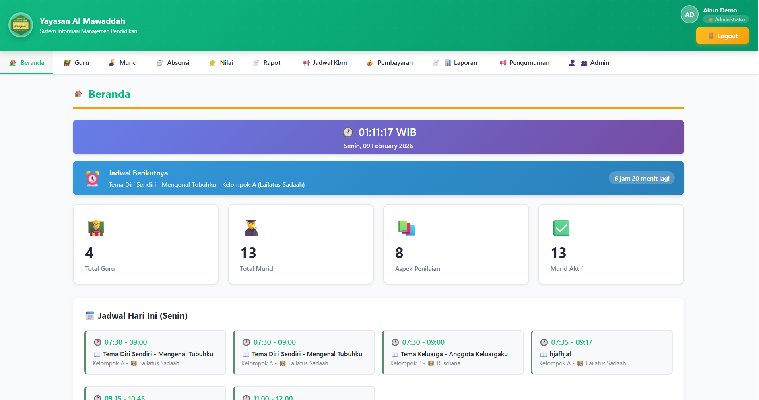Image resolution: width=759 pixels, height=400 pixels.
Task: Click the clock icon on 07:35 schedule card
Action: pyautogui.click(x=544, y=342)
